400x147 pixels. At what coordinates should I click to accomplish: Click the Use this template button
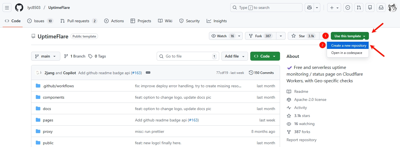coord(347,36)
